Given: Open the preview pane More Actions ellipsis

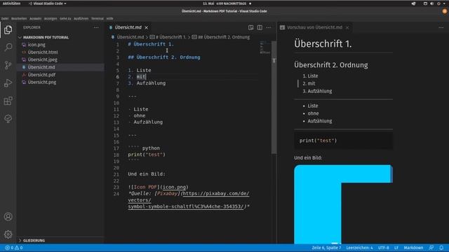Looking at the screenshot, I should 441,27.
